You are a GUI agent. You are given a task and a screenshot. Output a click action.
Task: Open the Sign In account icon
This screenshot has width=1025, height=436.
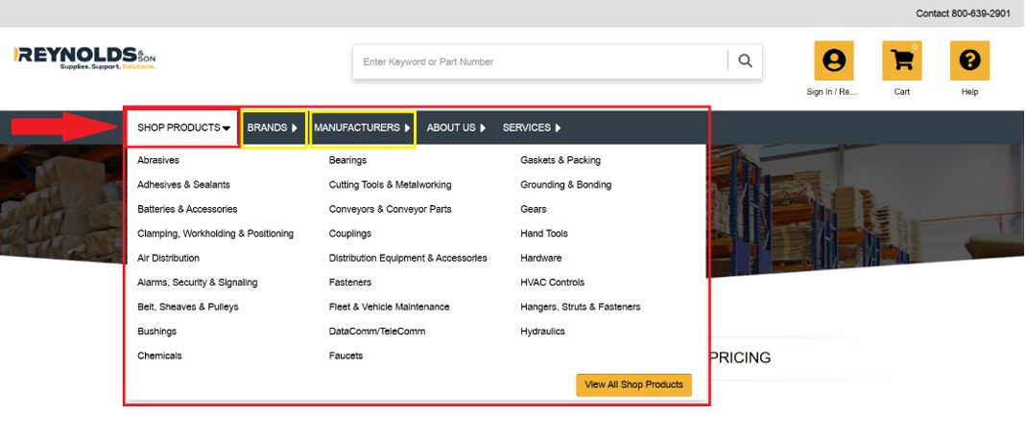pyautogui.click(x=833, y=61)
